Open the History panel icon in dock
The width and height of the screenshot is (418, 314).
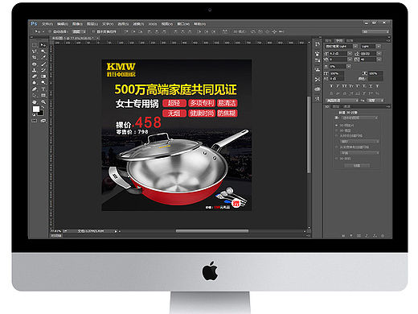(x=317, y=44)
